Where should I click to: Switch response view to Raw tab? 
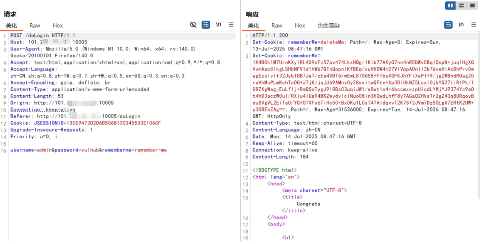(x=277, y=26)
